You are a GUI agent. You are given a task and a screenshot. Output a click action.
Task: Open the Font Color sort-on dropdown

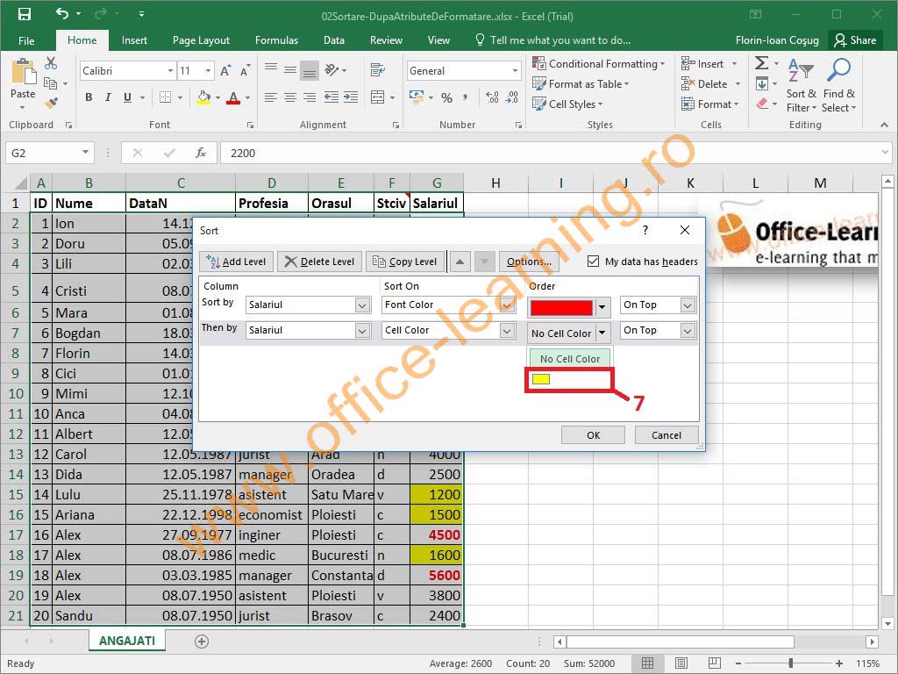(x=507, y=305)
